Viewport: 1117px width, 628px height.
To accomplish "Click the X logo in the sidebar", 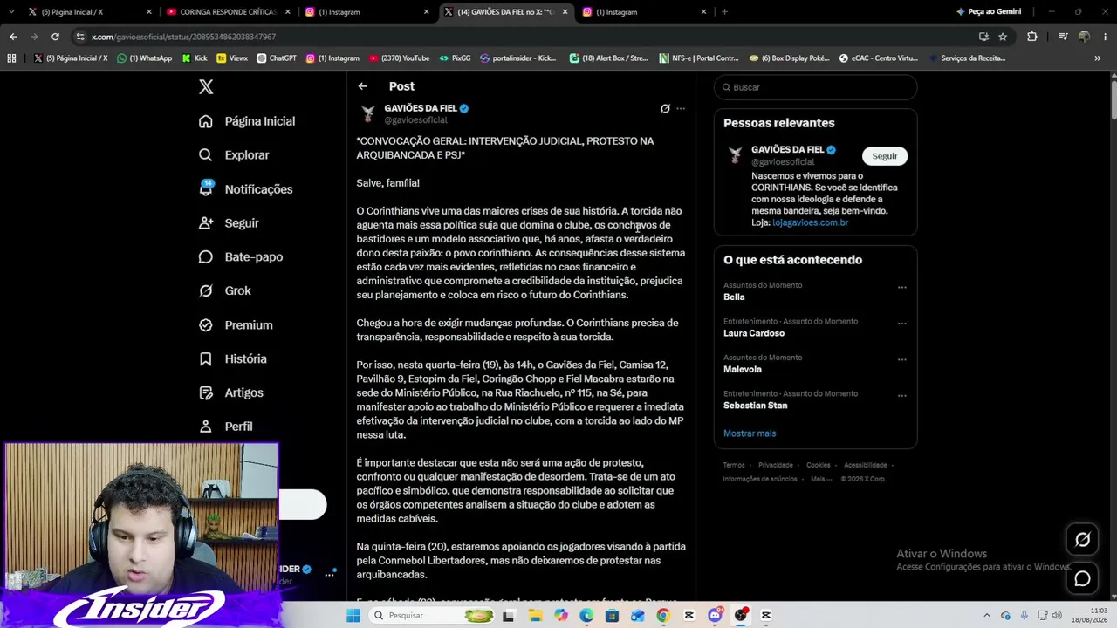I will click(206, 86).
